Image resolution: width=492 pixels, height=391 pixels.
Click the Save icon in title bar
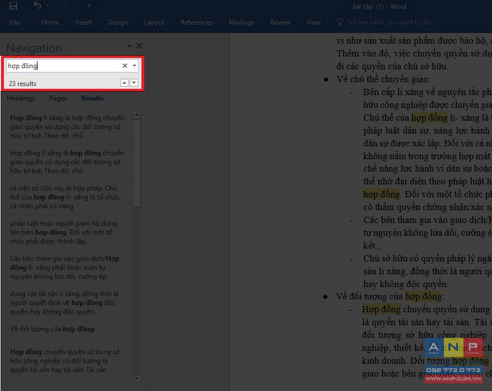point(13,6)
